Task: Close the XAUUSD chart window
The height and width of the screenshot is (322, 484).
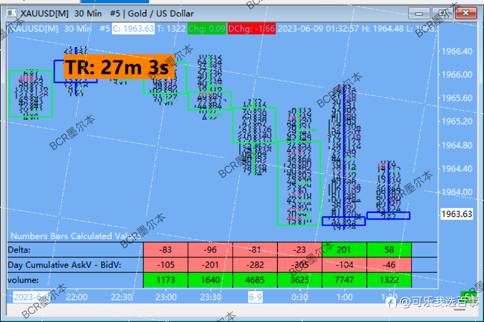Action: 466,13
